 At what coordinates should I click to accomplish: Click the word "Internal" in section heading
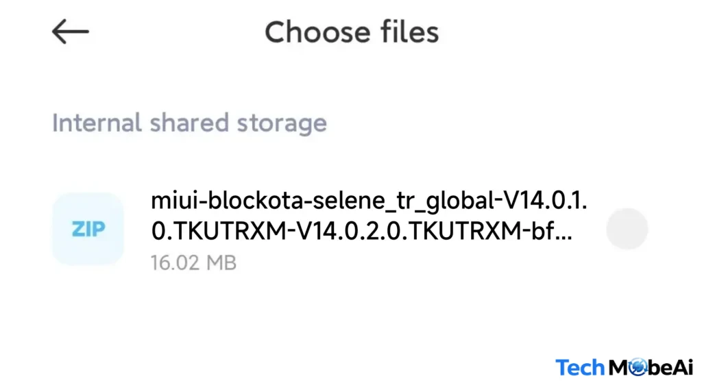(98, 123)
